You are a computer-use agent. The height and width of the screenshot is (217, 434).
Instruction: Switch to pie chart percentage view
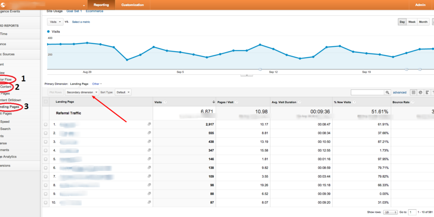[x=421, y=92]
